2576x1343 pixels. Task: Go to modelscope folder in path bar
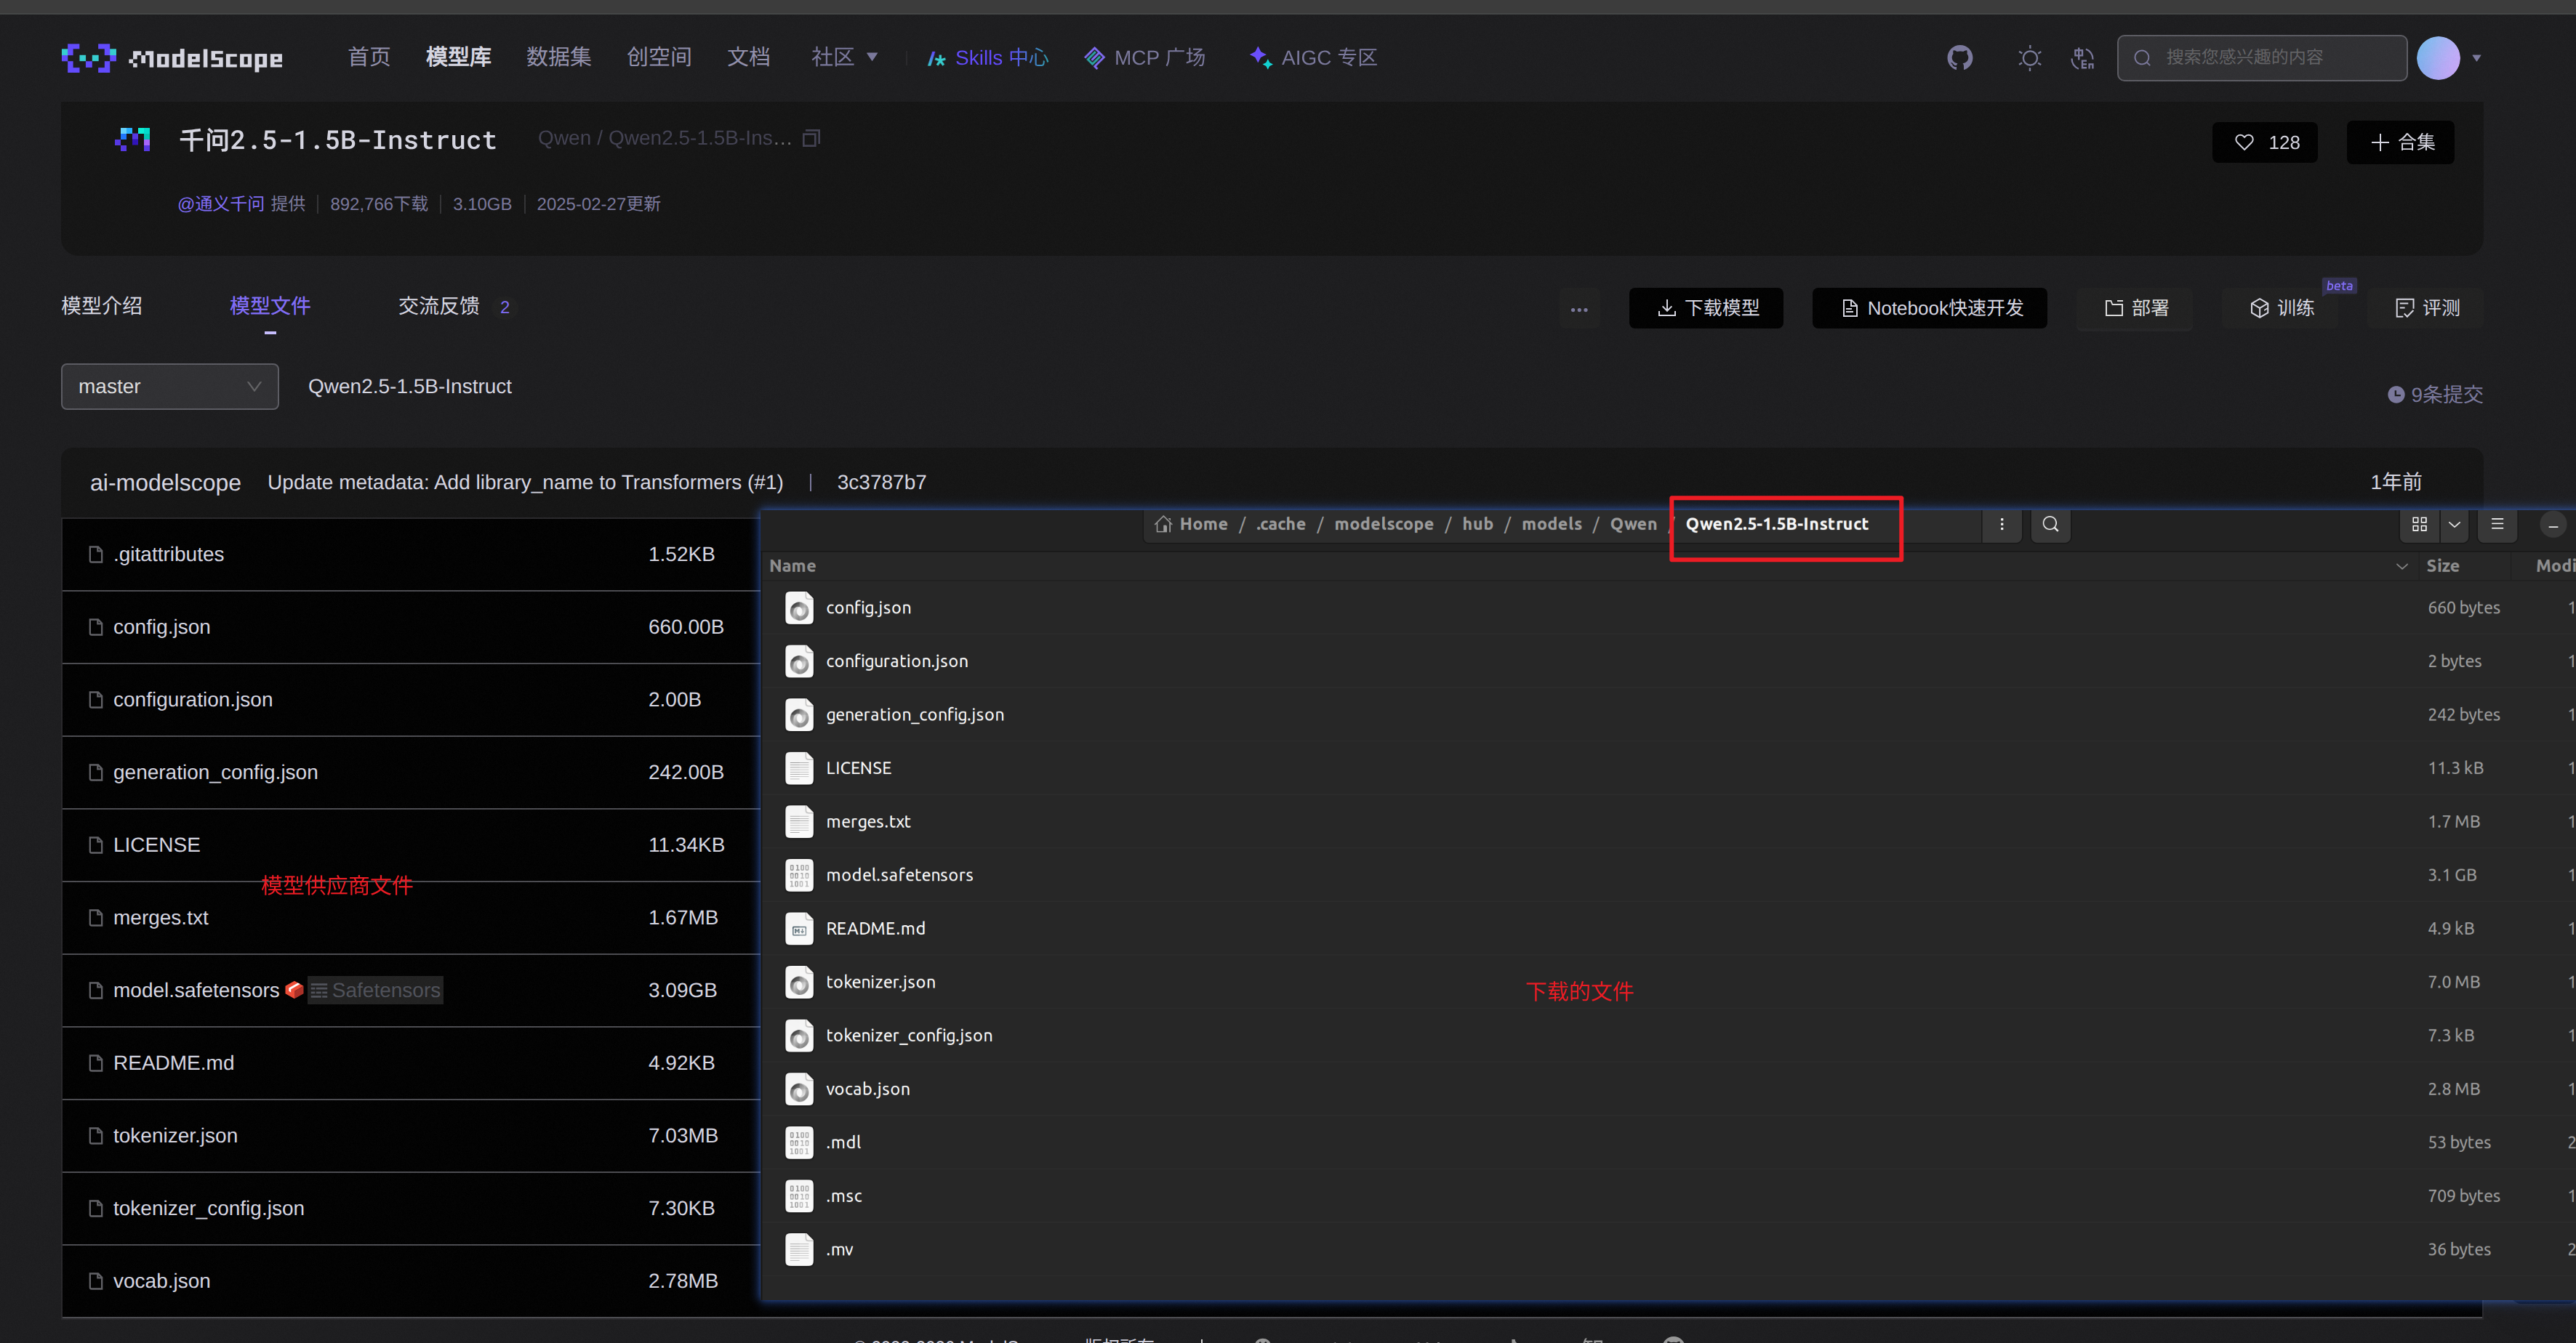pyautogui.click(x=1384, y=523)
